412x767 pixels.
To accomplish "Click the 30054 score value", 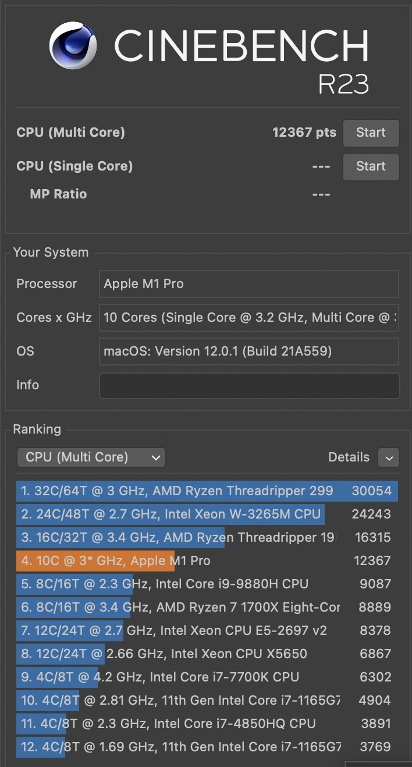I will 372,491.
